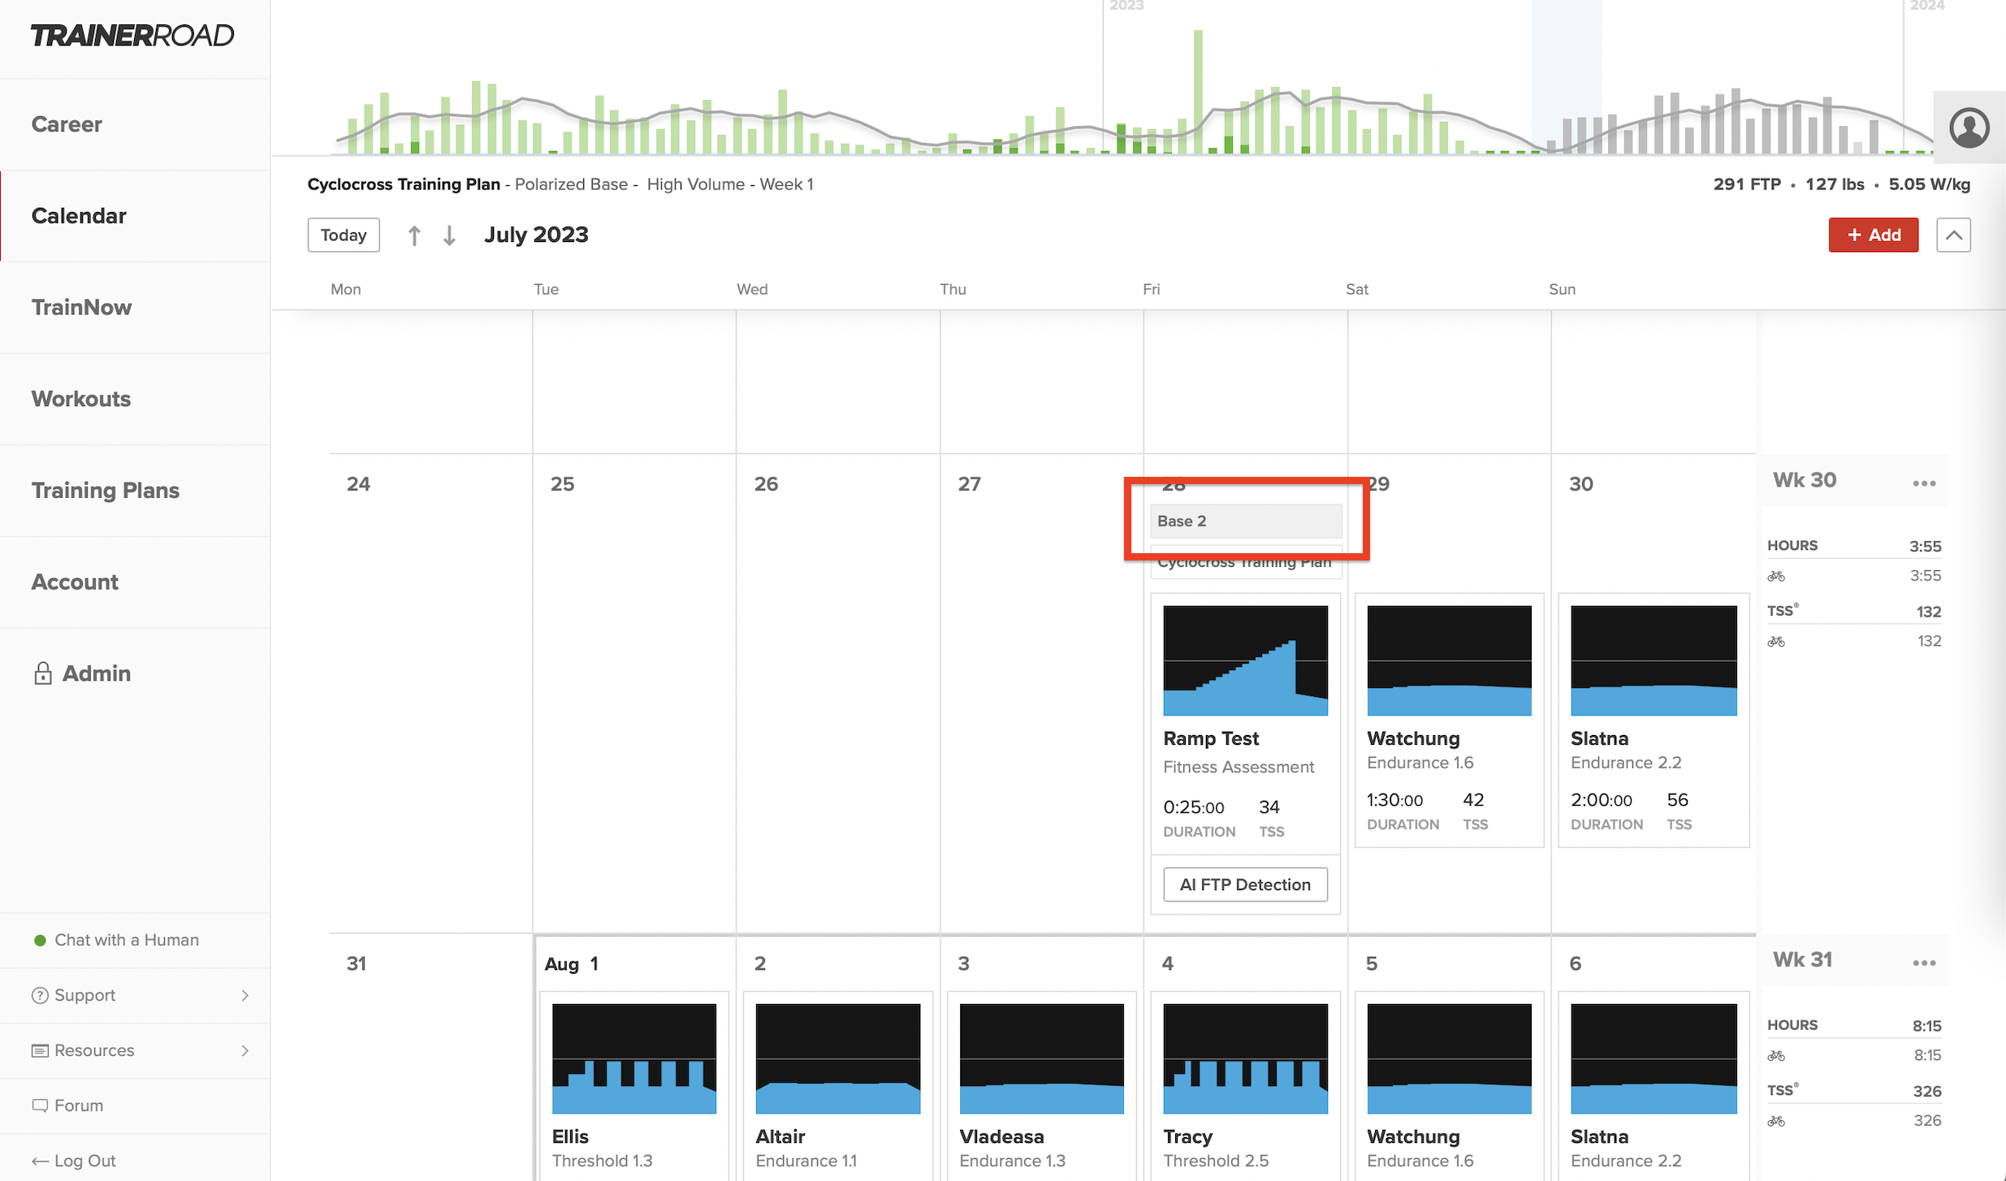The width and height of the screenshot is (2006, 1181).
Task: Click bike icon under Wk 31 TSS
Action: (x=1776, y=1121)
